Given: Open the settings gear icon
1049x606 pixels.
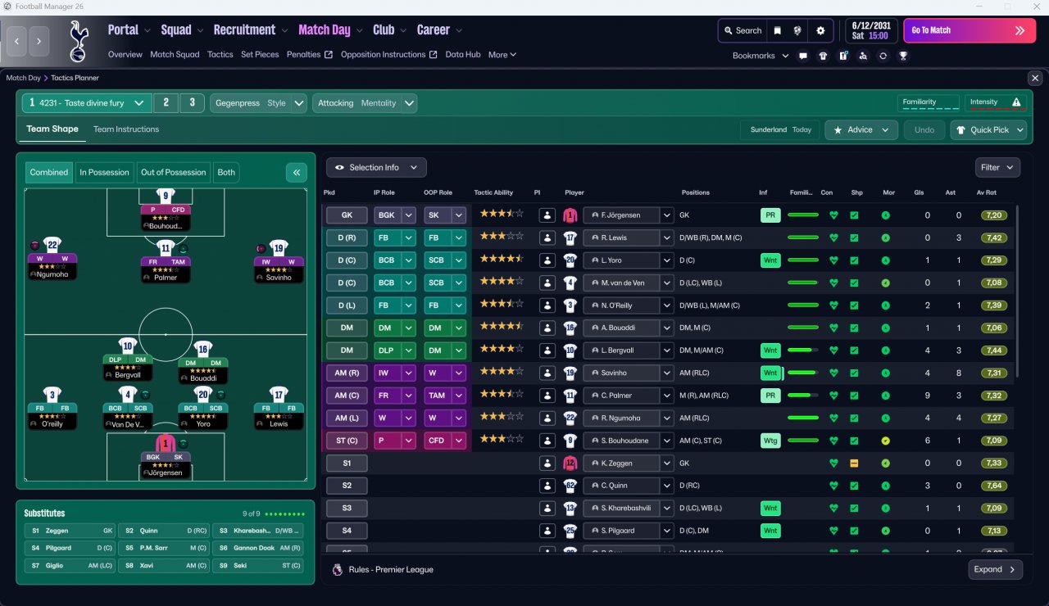Looking at the screenshot, I should point(820,30).
